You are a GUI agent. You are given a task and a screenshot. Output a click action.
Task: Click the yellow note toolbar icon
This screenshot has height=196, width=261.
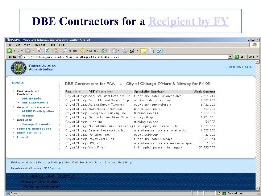143,51
